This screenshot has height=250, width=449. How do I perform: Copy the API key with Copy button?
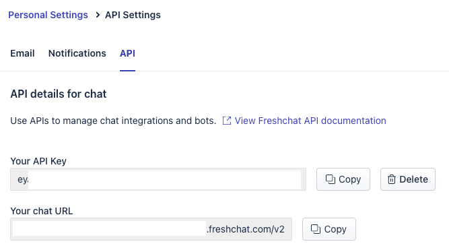343,179
